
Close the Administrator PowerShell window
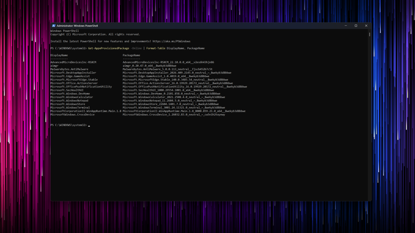(x=366, y=26)
